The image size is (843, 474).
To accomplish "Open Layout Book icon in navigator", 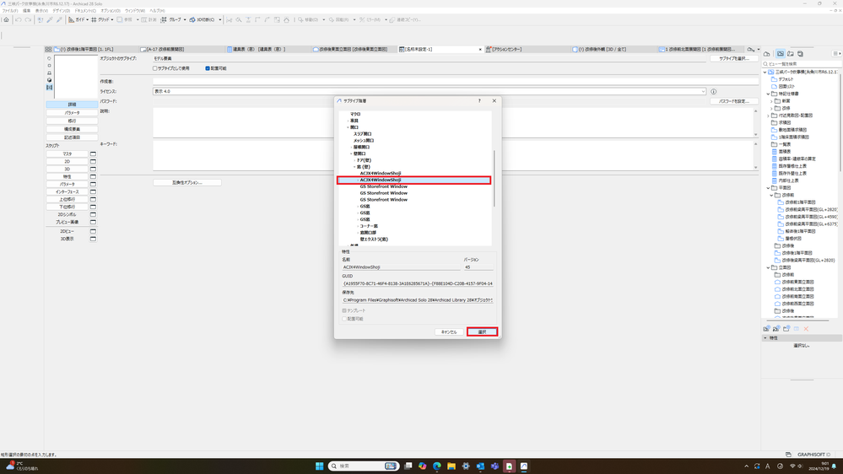I will click(791, 54).
